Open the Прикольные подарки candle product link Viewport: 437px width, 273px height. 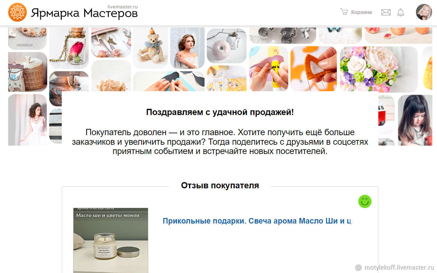point(257,221)
